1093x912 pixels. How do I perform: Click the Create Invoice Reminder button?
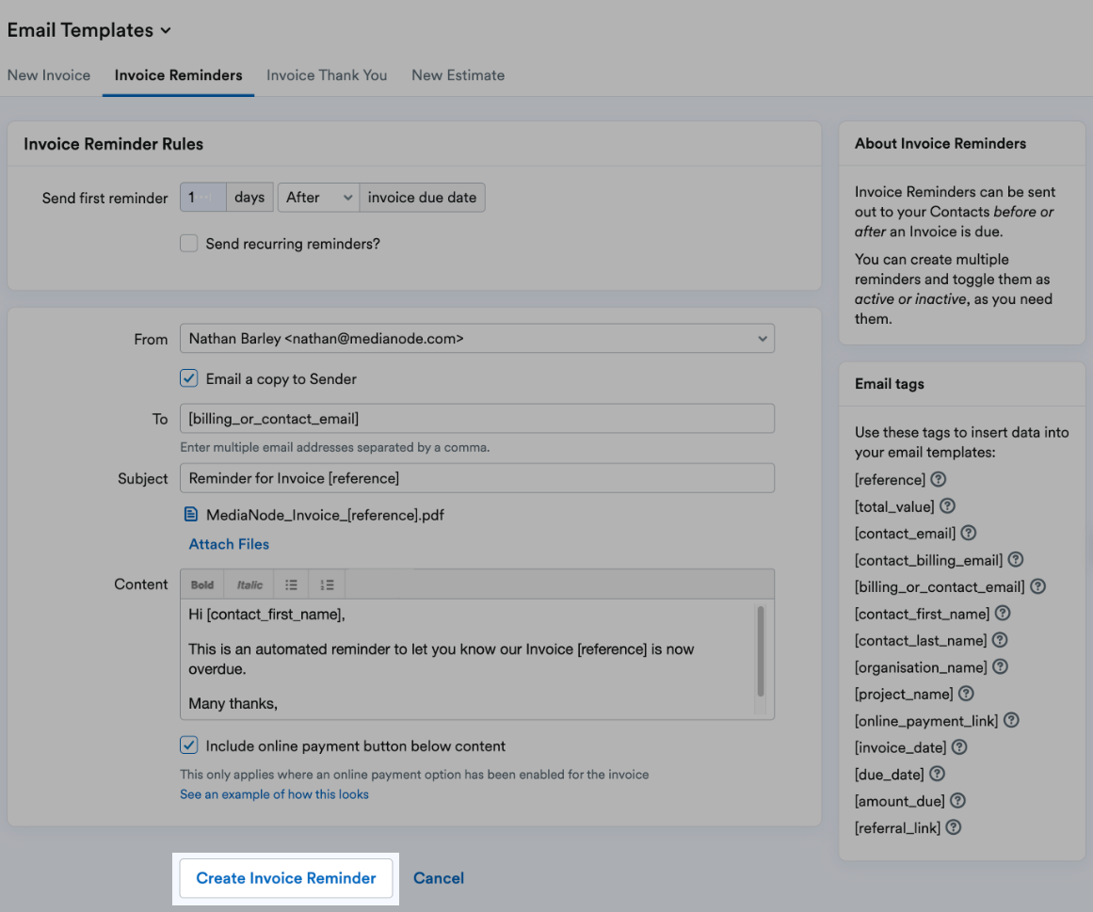286,878
